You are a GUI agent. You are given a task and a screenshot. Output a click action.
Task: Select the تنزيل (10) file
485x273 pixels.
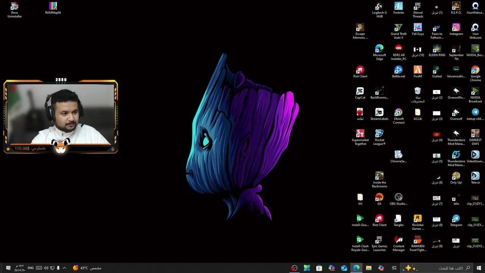pos(418,51)
